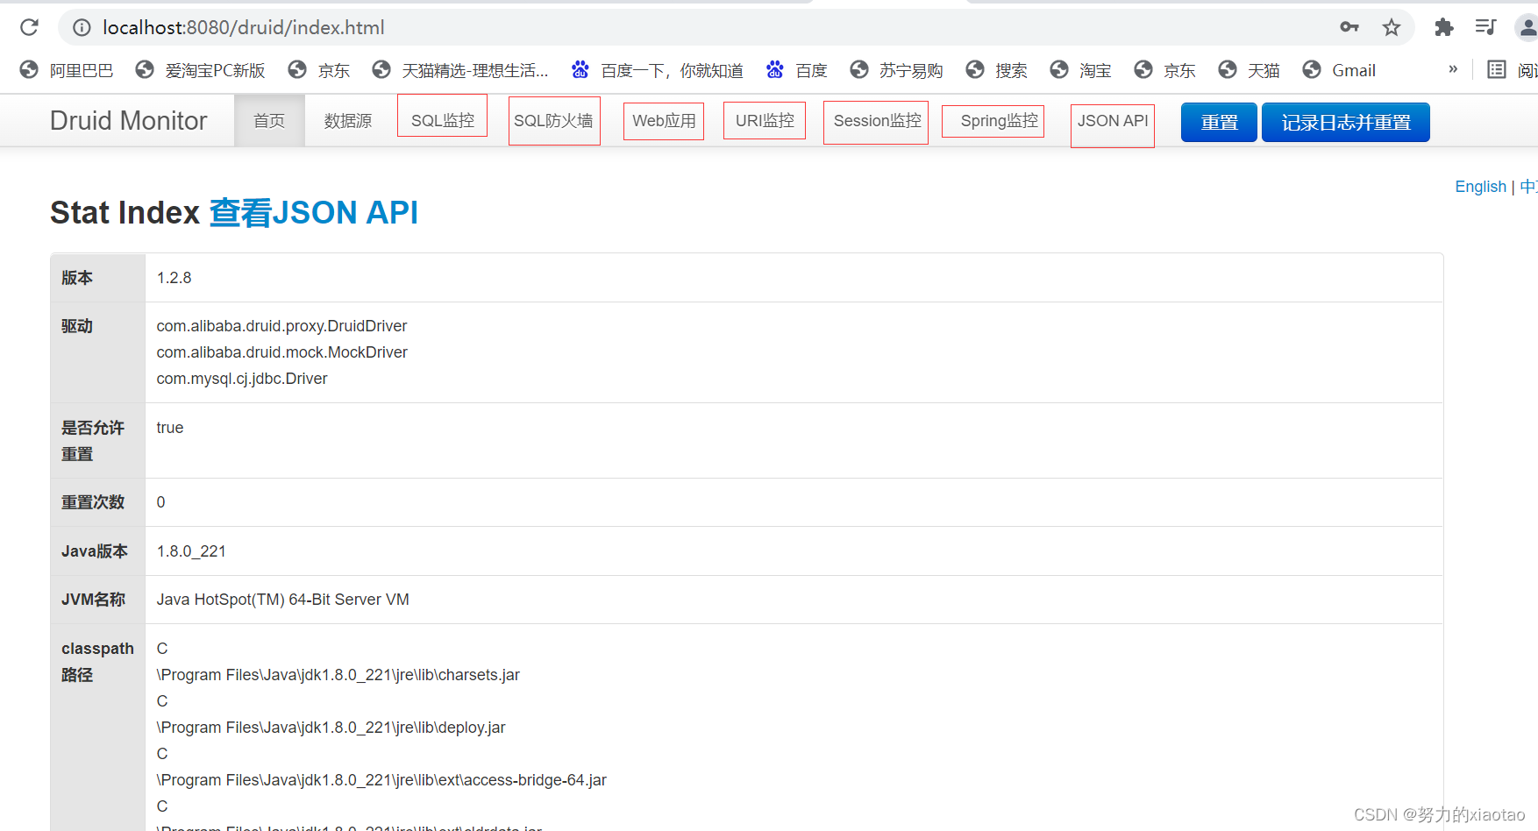Click the Druid Monitor brand link
The width and height of the screenshot is (1538, 831).
click(129, 120)
